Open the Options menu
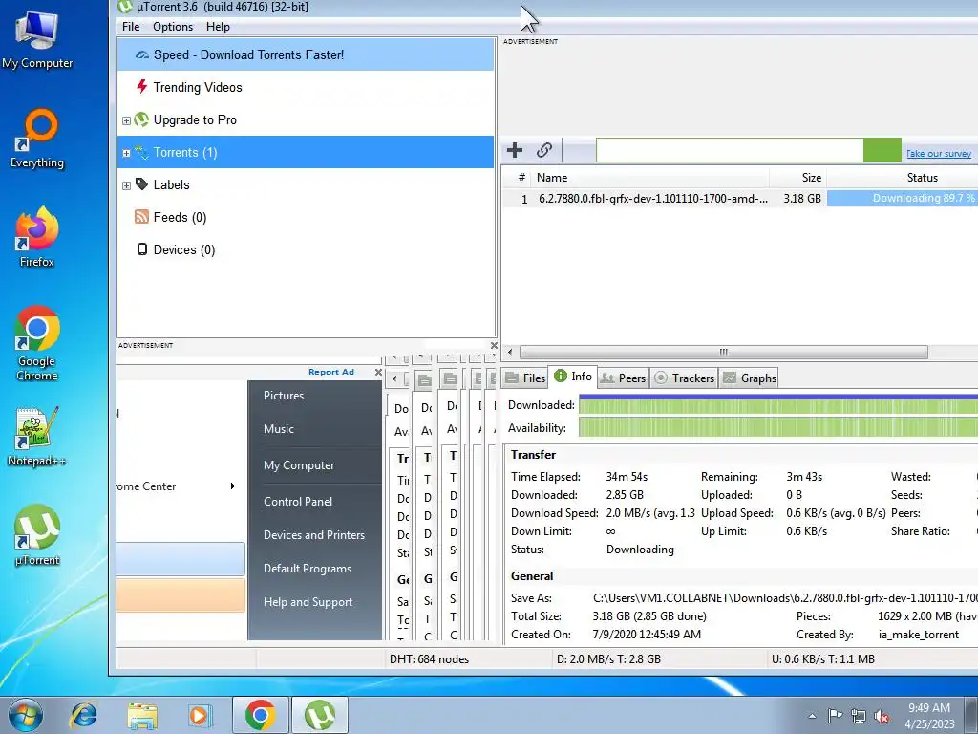Viewport: 978px width, 734px height. 173,27
